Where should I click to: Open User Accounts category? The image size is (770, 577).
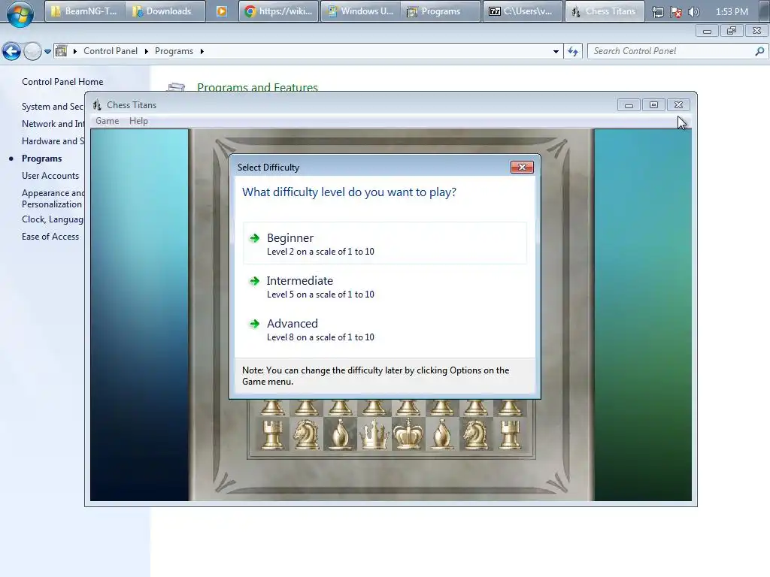coord(50,176)
